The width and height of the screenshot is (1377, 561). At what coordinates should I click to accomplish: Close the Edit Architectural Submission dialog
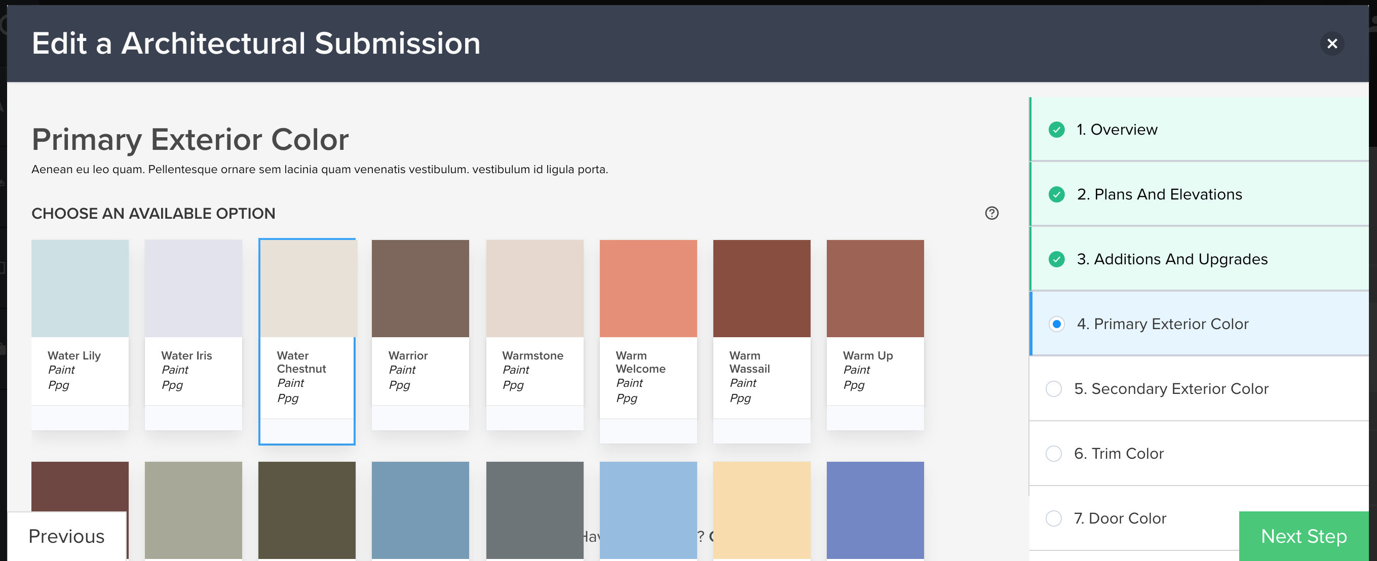point(1331,43)
